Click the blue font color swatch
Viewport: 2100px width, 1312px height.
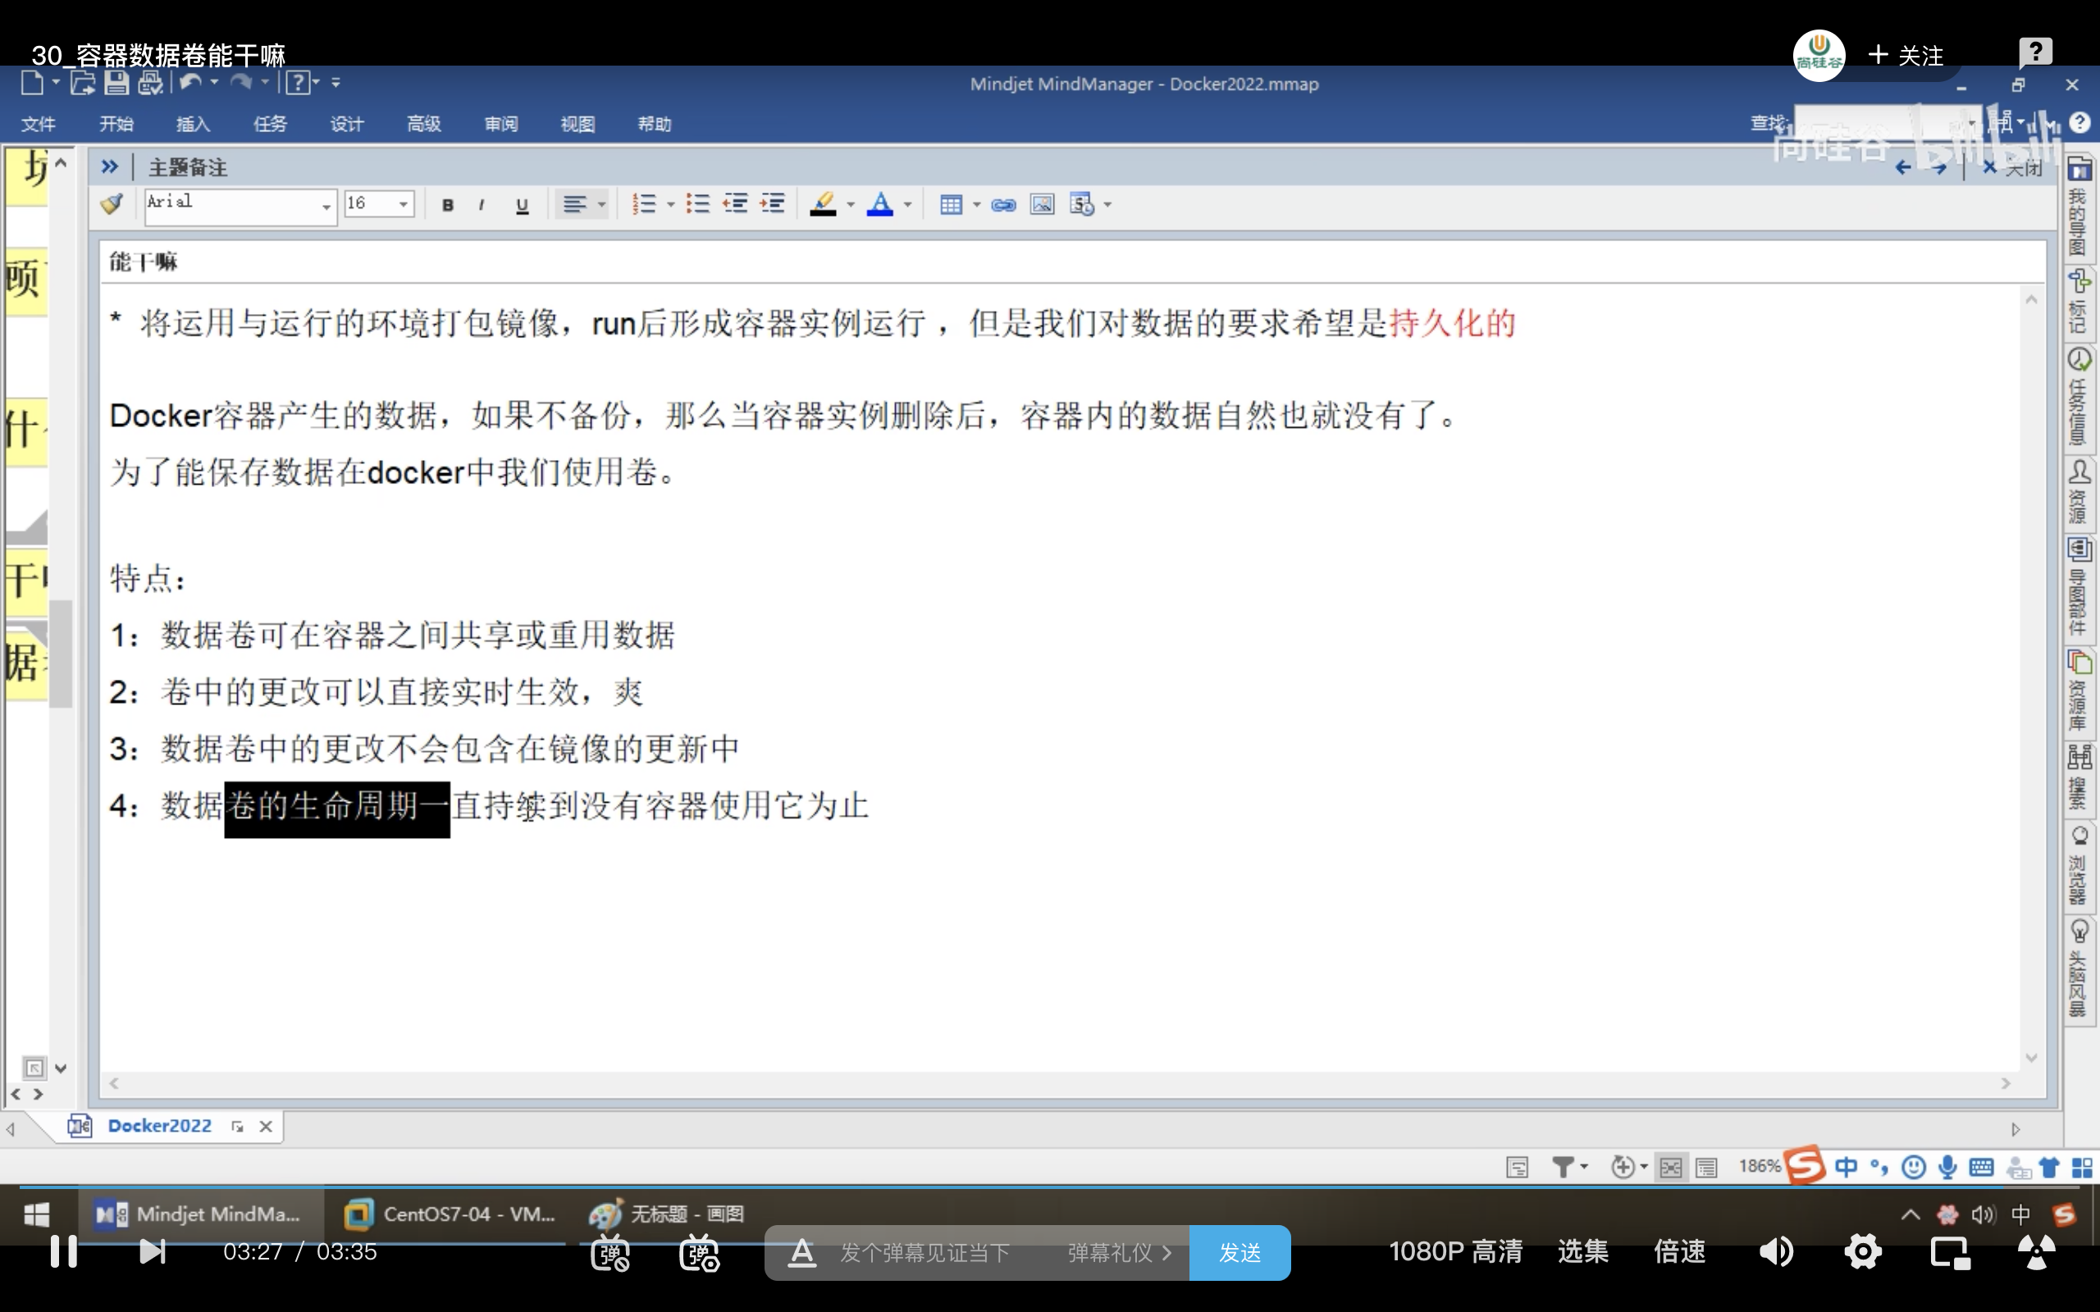pyautogui.click(x=880, y=205)
